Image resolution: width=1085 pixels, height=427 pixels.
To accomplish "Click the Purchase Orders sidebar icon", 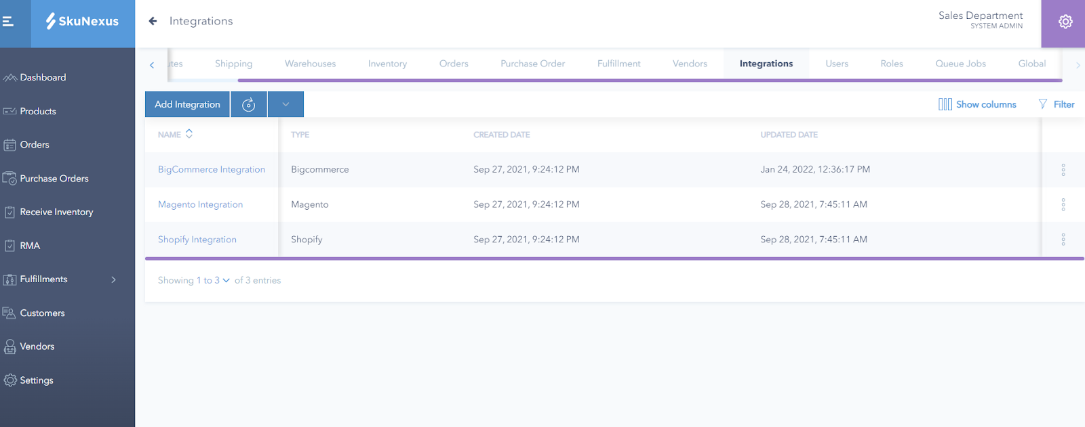I will [9, 179].
